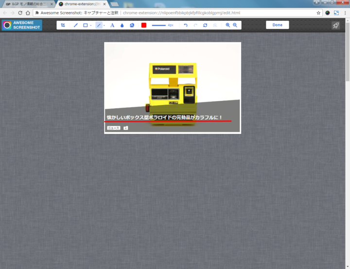Redo the annotation
Screen dimensions: 350x269
point(195,25)
